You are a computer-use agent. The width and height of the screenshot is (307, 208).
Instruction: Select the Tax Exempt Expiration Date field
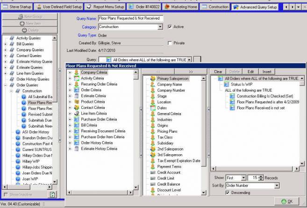click(x=178, y=161)
